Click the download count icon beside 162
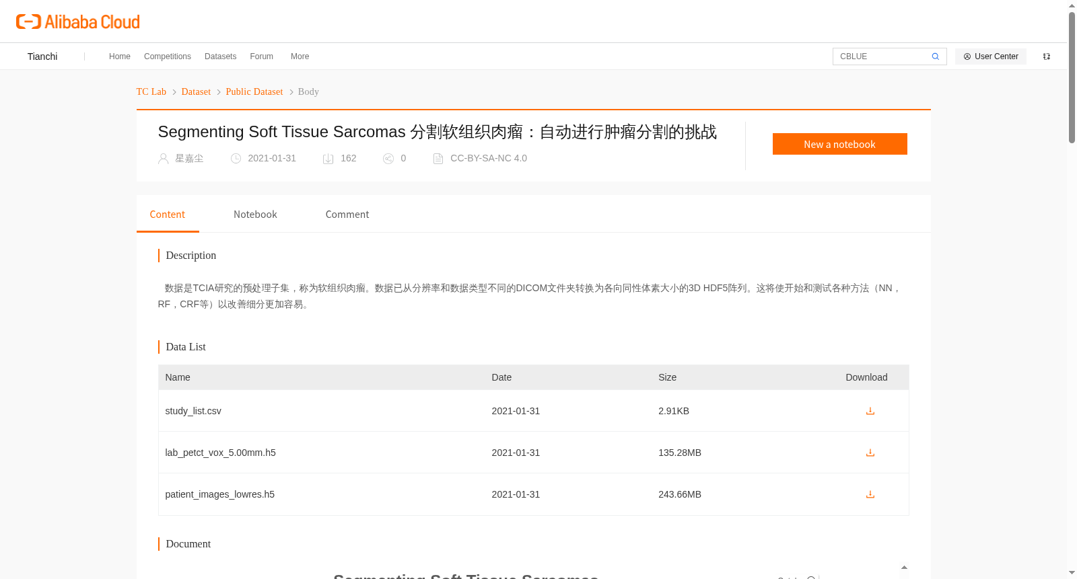The height and width of the screenshot is (579, 1077). (328, 159)
